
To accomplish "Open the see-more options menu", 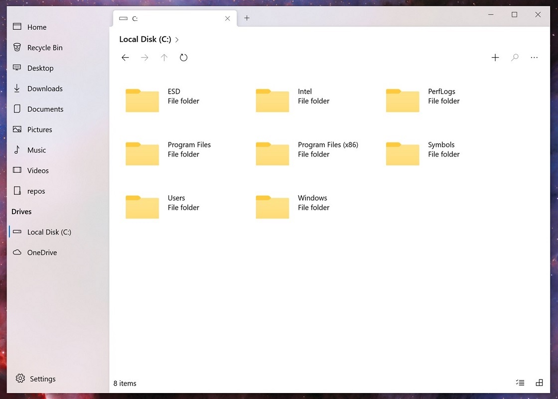I will [534, 57].
